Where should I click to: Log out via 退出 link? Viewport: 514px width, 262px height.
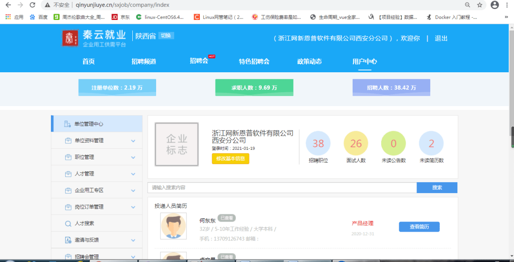pos(441,39)
